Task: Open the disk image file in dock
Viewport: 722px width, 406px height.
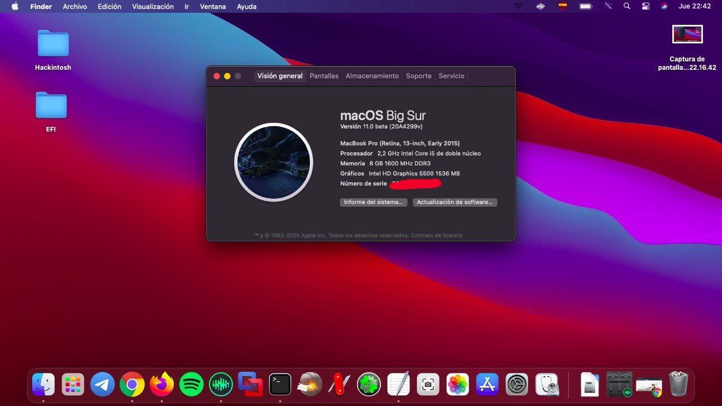Action: click(589, 385)
